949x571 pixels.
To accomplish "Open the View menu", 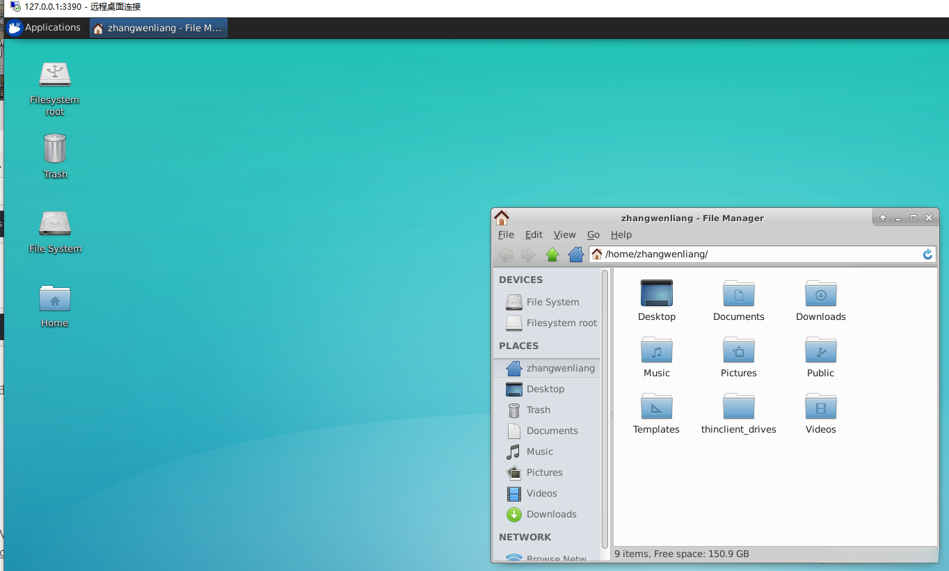I will (564, 235).
